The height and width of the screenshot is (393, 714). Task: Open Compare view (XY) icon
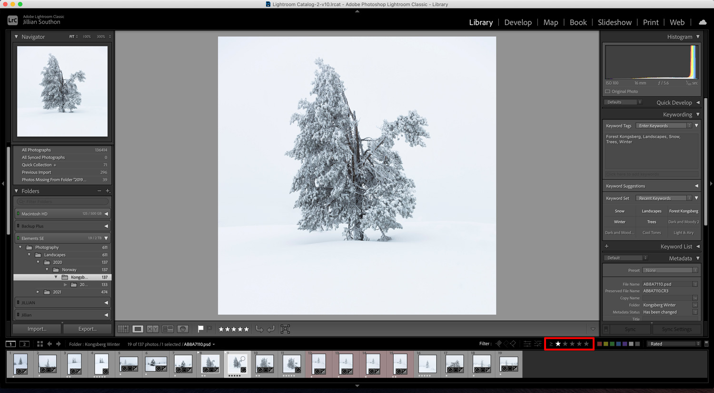tap(153, 329)
